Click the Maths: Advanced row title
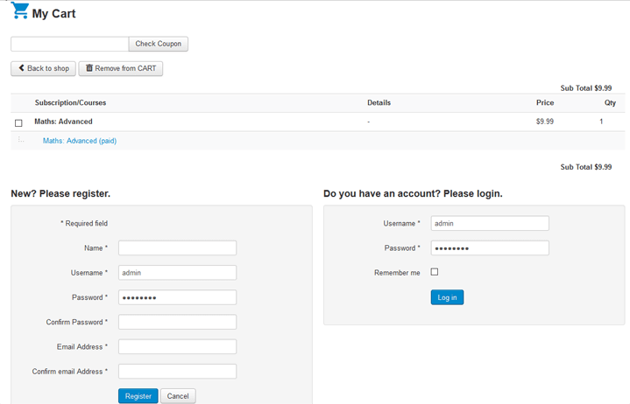The image size is (630, 404). (x=63, y=122)
